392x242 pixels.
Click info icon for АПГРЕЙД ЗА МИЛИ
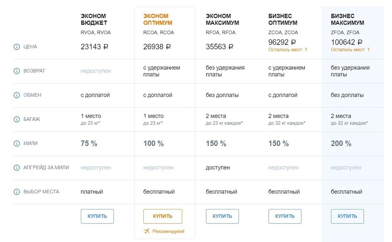coord(17,168)
